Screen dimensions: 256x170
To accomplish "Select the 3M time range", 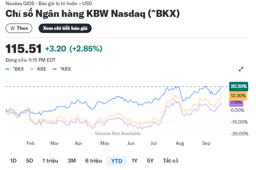I will coord(72,161).
